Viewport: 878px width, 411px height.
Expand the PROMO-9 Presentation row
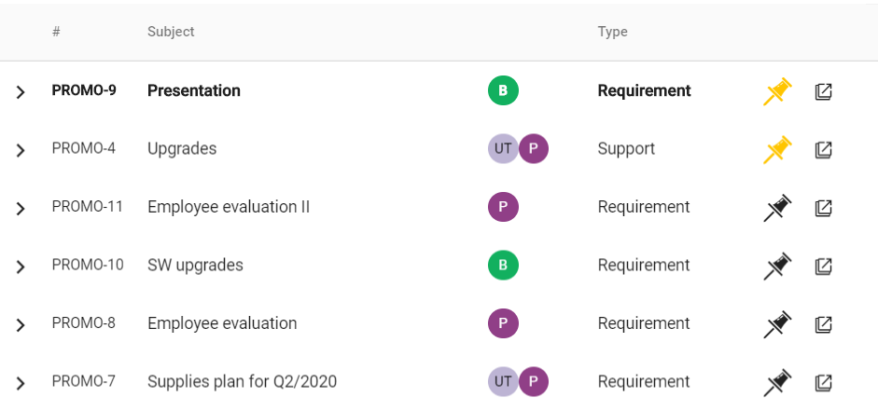point(21,92)
